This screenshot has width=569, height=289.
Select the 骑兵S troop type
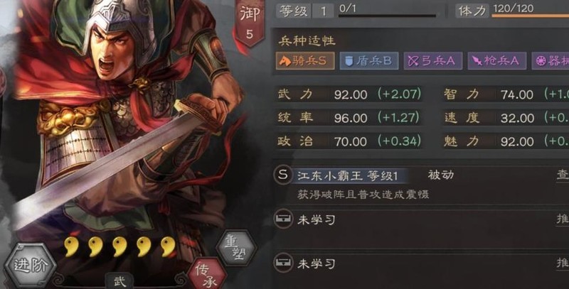point(305,61)
